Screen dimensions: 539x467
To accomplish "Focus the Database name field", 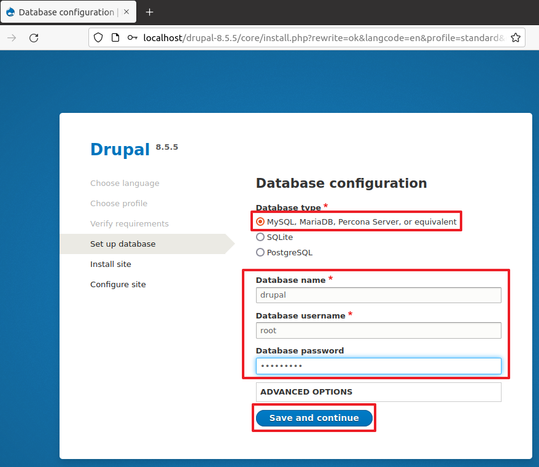I will pos(378,295).
